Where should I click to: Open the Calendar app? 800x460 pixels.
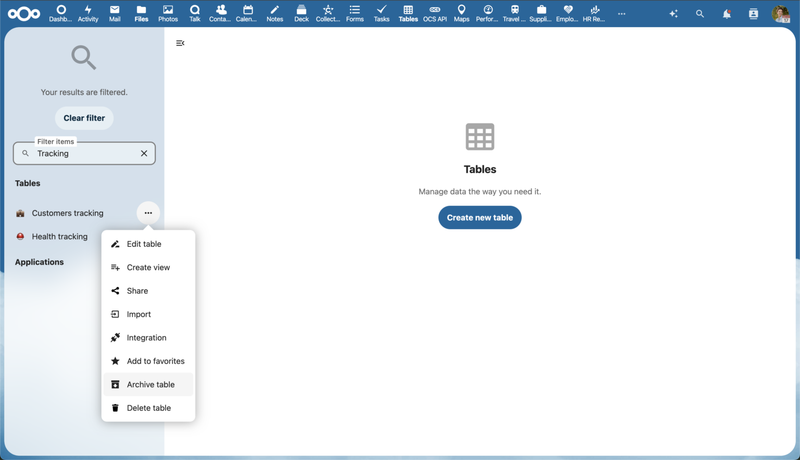246,14
